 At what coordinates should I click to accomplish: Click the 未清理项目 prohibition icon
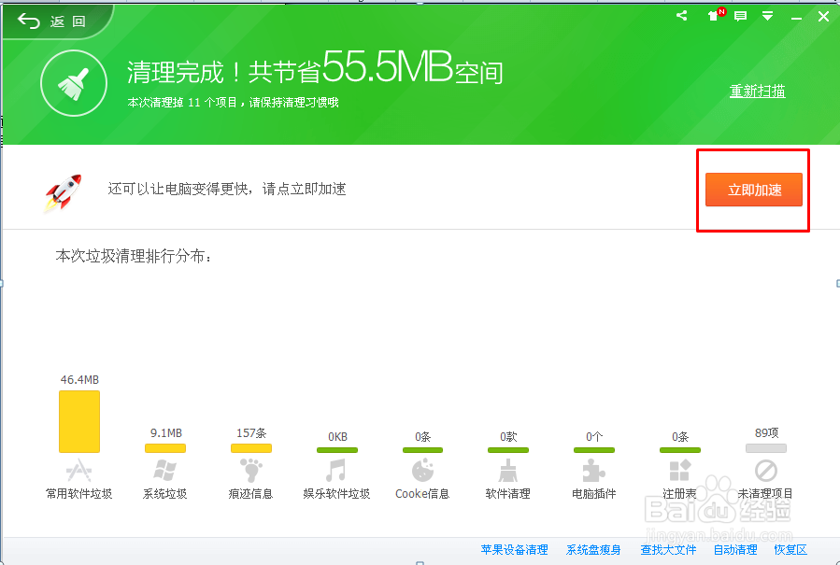765,468
